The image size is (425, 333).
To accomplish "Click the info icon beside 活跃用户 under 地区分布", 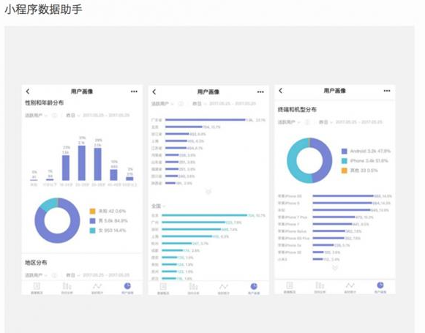I will pos(54,275).
